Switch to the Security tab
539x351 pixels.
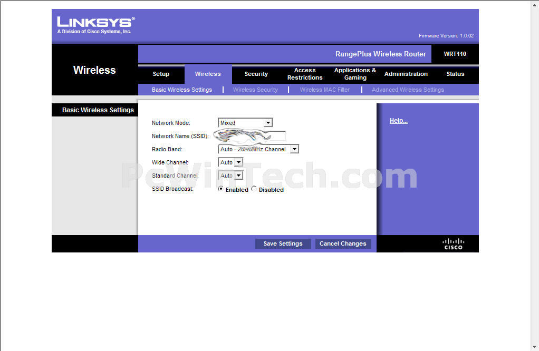pyautogui.click(x=256, y=74)
